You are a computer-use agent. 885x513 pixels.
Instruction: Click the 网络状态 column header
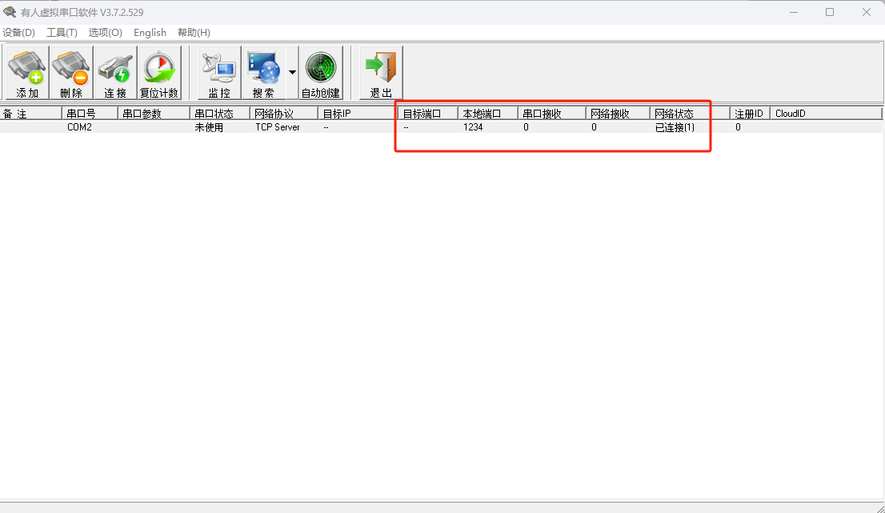tap(690, 114)
